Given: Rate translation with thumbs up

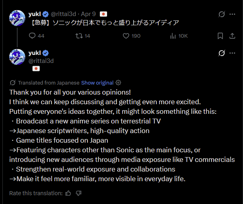Looking at the screenshot, I should click(68, 193).
